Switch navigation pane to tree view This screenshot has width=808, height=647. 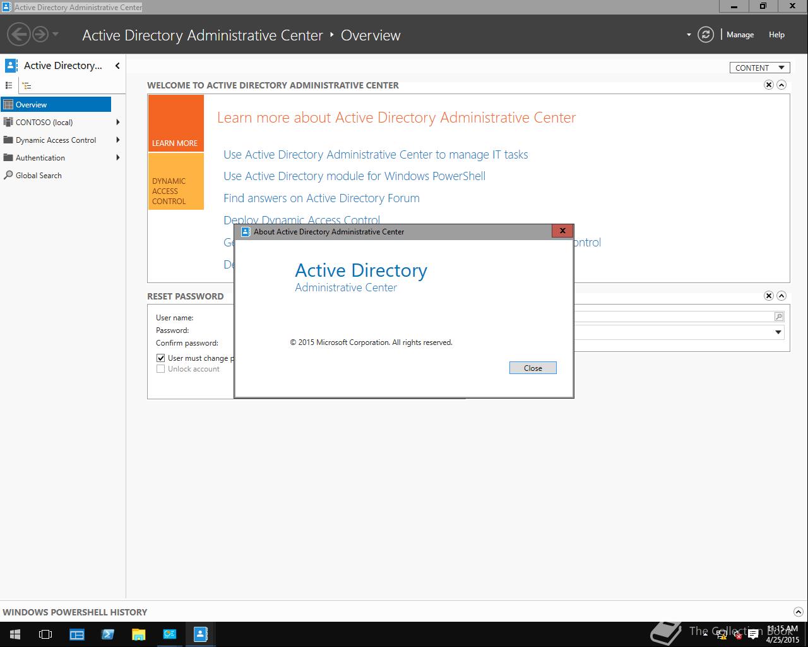click(27, 85)
